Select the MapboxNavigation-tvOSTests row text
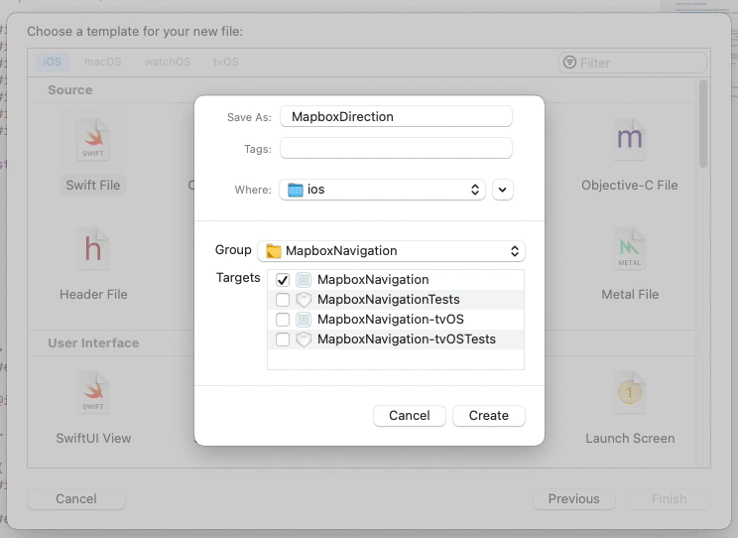 [407, 339]
